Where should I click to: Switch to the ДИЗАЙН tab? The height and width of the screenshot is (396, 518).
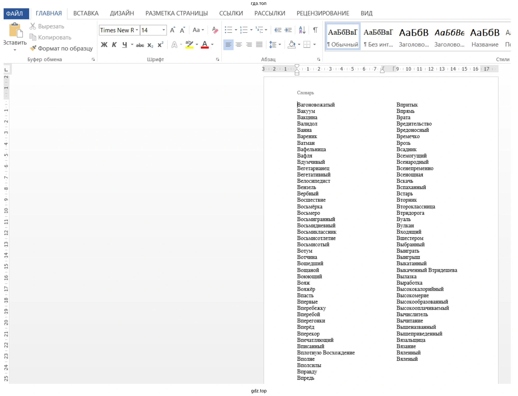click(122, 13)
